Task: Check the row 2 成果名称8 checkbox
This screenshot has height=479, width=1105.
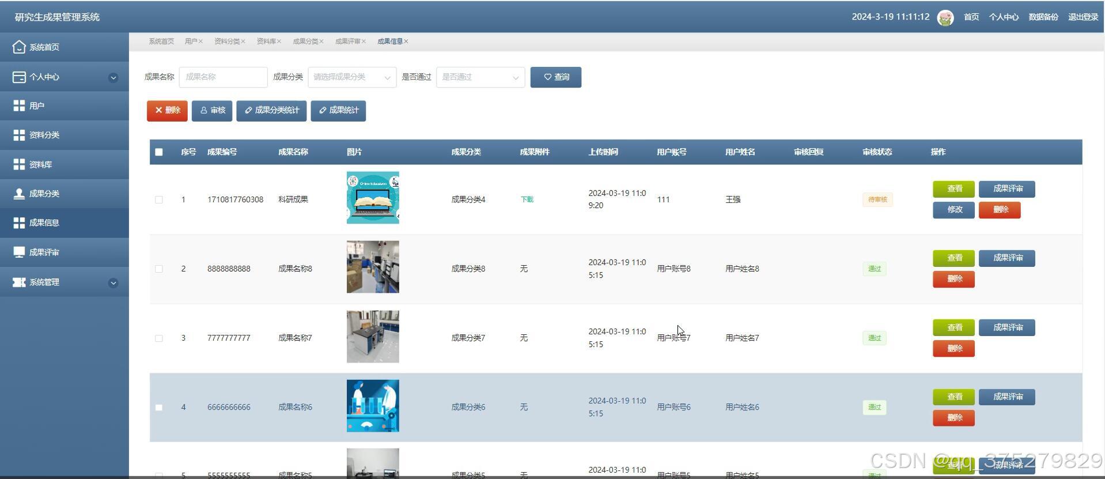Action: click(159, 269)
